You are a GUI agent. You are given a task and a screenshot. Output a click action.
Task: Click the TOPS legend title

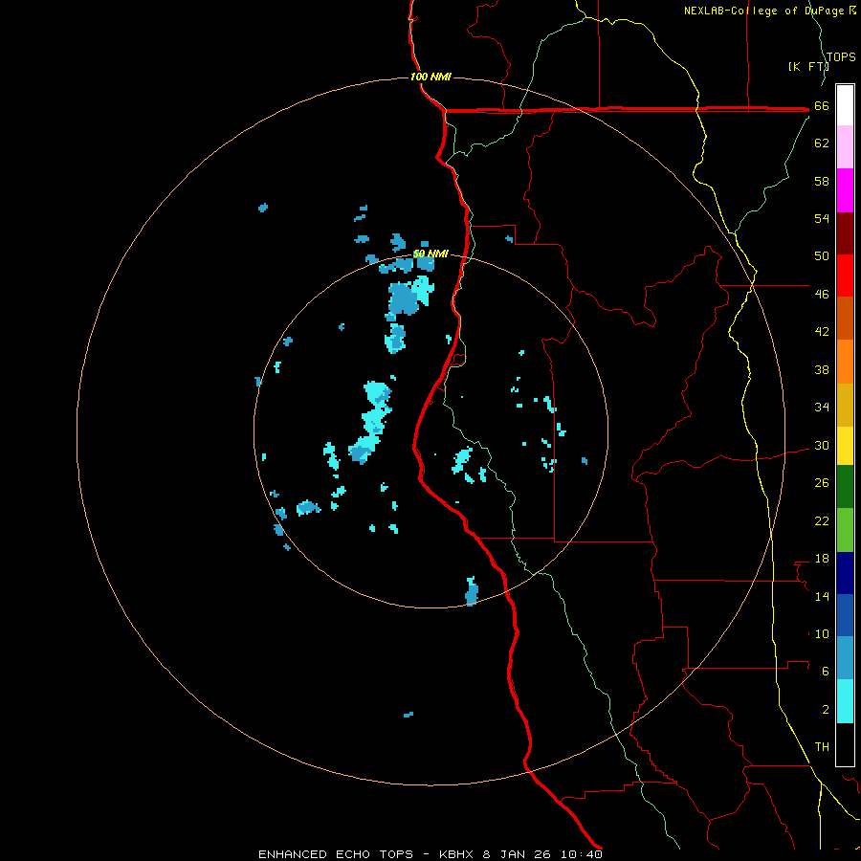tap(841, 57)
